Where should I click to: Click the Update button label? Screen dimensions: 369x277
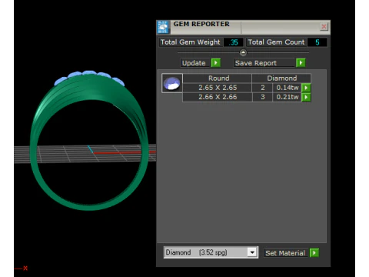point(194,63)
